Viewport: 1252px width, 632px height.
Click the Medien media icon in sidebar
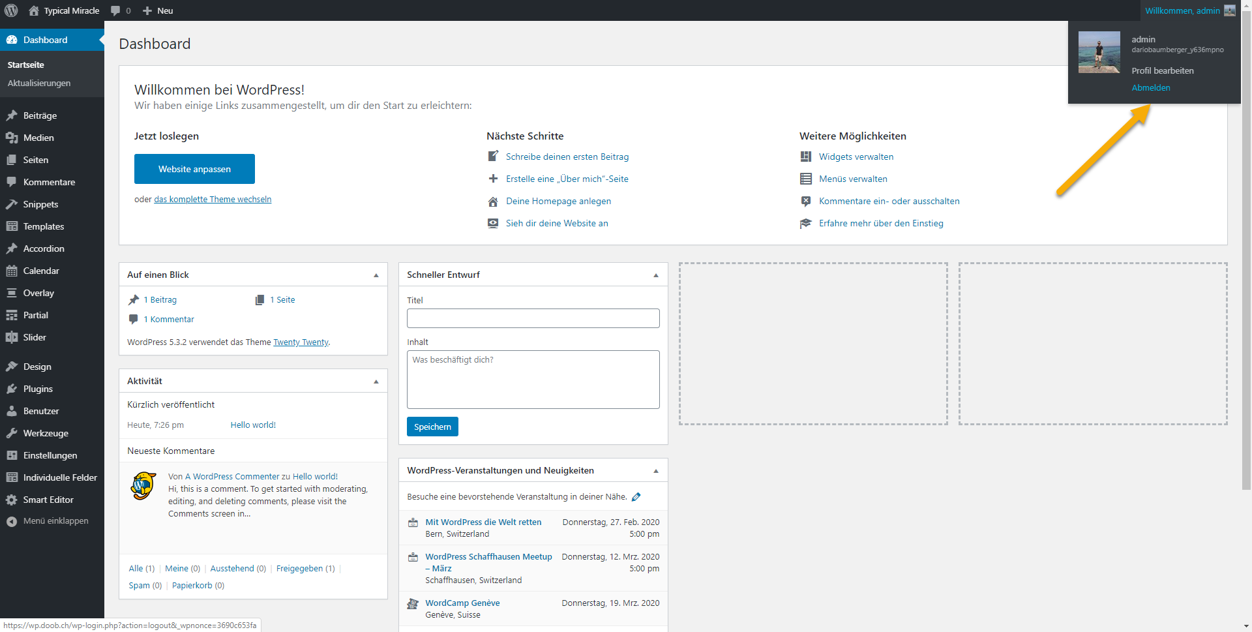[12, 138]
